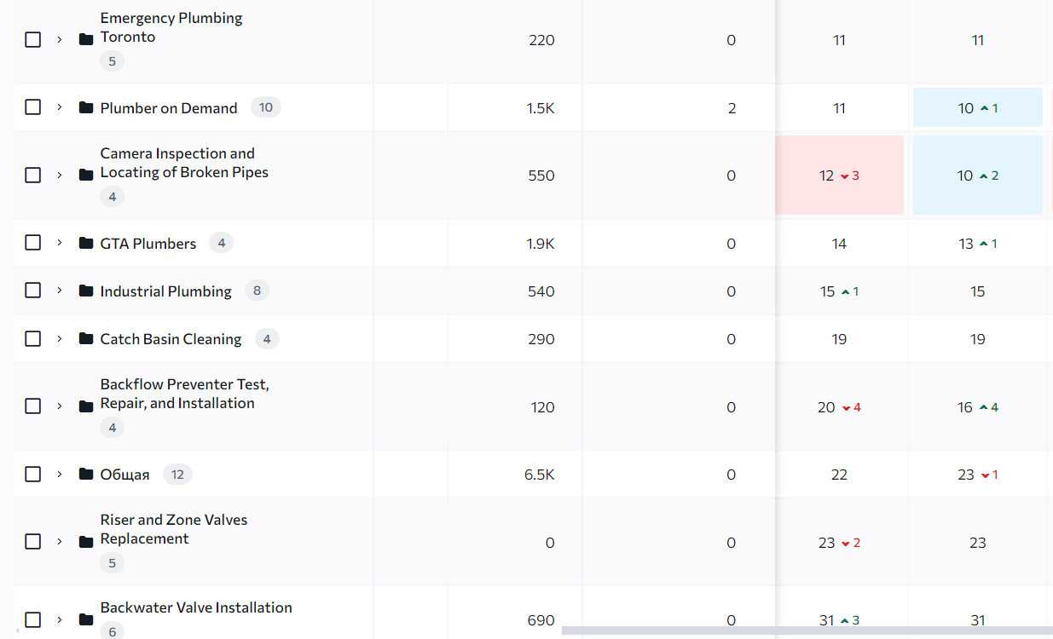Image resolution: width=1053 pixels, height=639 pixels.
Task: Expand the Industrial Plumbing folder chevron
Action: click(x=59, y=291)
